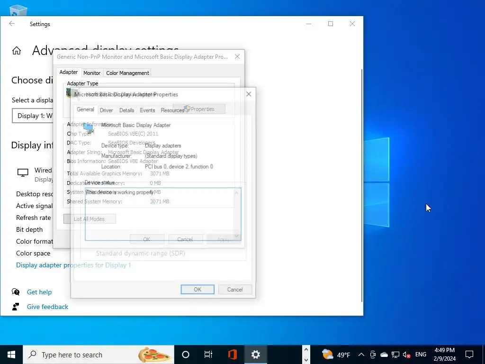The height and width of the screenshot is (364, 485).
Task: Close the Microsoft Basic Display Adapter Properties dialog
Action: click(x=249, y=94)
